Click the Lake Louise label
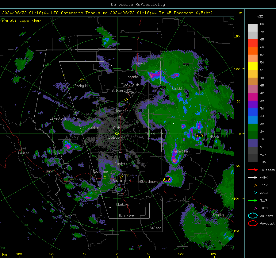This screenshot has width=276, height=258. tap(24, 151)
